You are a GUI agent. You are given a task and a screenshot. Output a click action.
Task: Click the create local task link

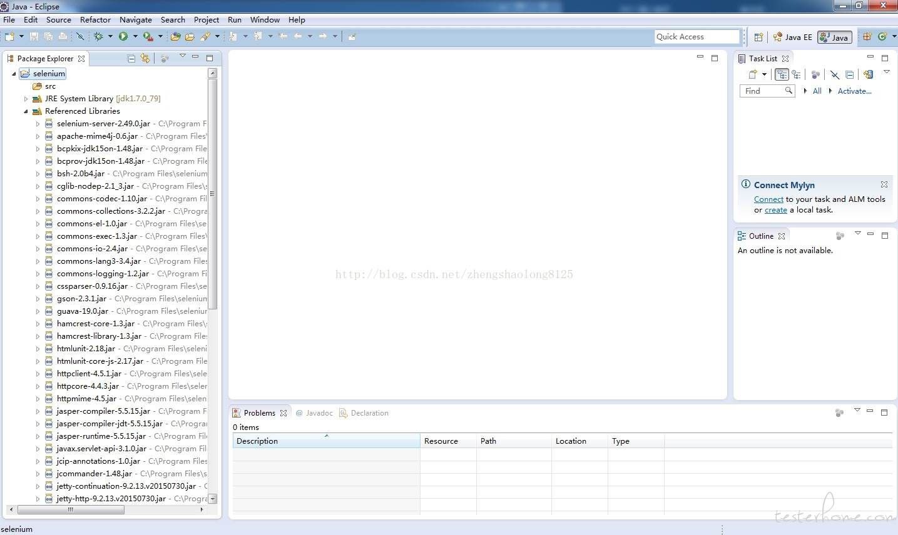click(x=776, y=210)
